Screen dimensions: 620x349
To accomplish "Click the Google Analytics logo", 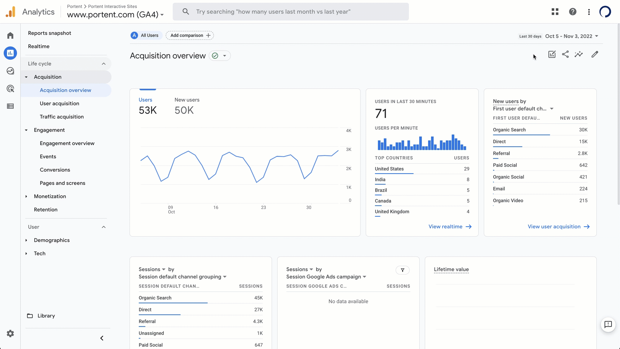I will (11, 12).
